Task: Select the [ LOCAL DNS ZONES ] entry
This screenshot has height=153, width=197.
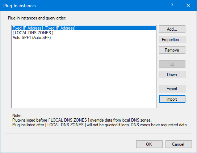Action: [x=84, y=33]
